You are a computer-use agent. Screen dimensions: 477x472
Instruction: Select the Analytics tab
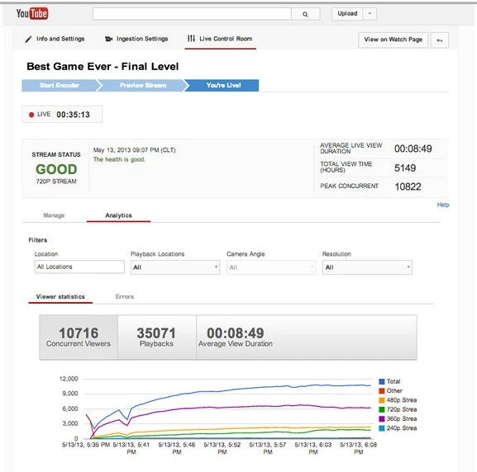click(x=119, y=215)
